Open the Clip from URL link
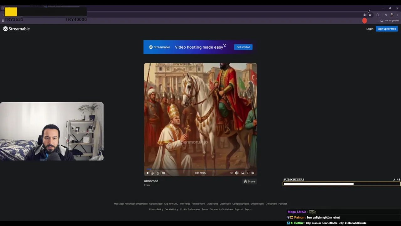The width and height of the screenshot is (401, 226). coord(171,204)
